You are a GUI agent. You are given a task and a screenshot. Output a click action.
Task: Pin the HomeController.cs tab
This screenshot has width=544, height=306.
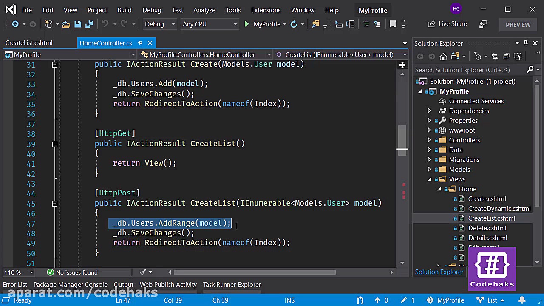(140, 43)
